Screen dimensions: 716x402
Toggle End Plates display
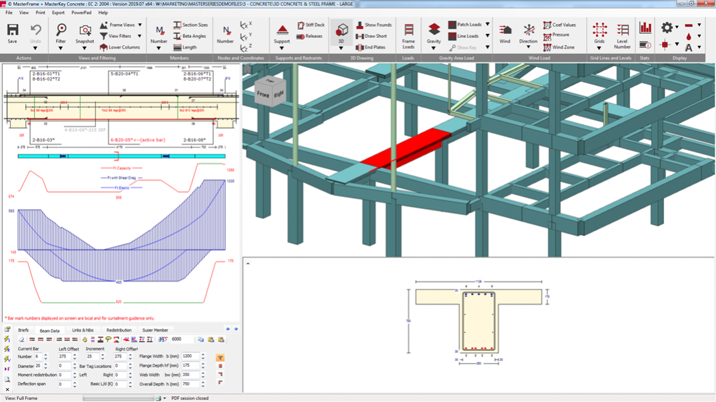[x=371, y=47]
